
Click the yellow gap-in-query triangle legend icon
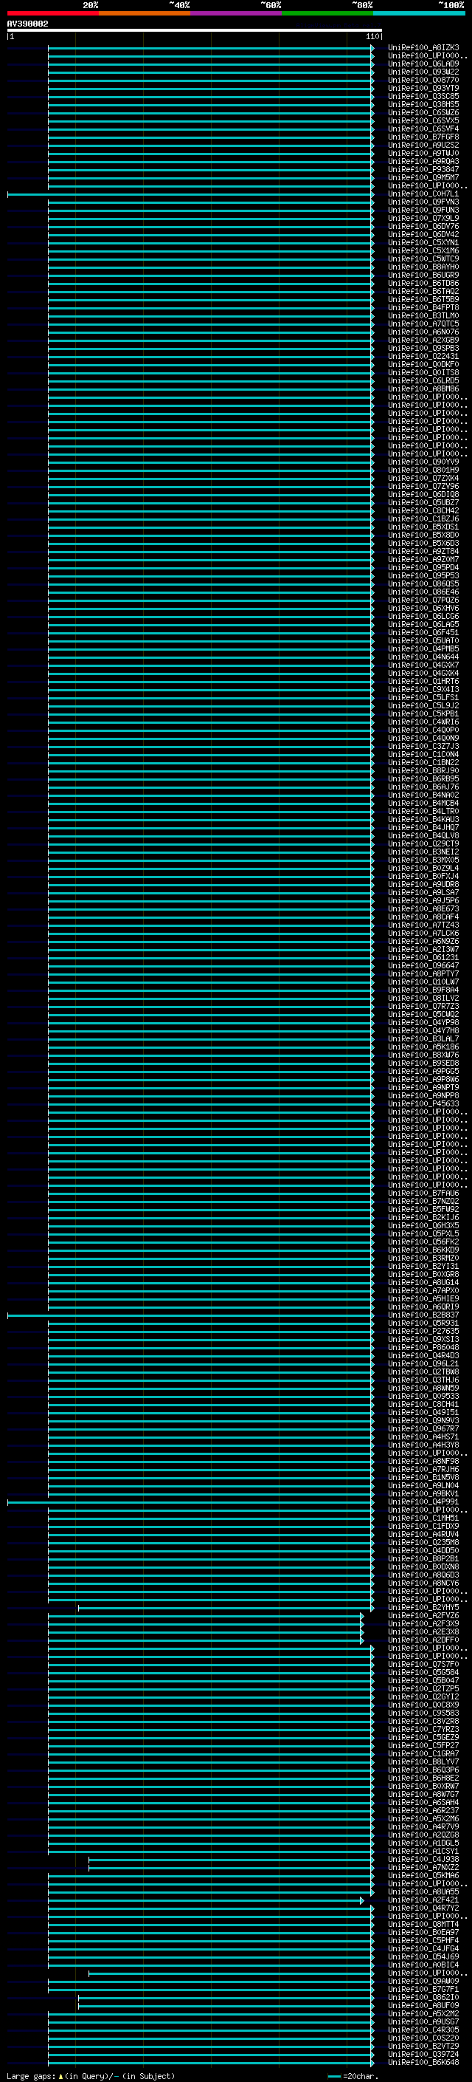tap(60, 2075)
